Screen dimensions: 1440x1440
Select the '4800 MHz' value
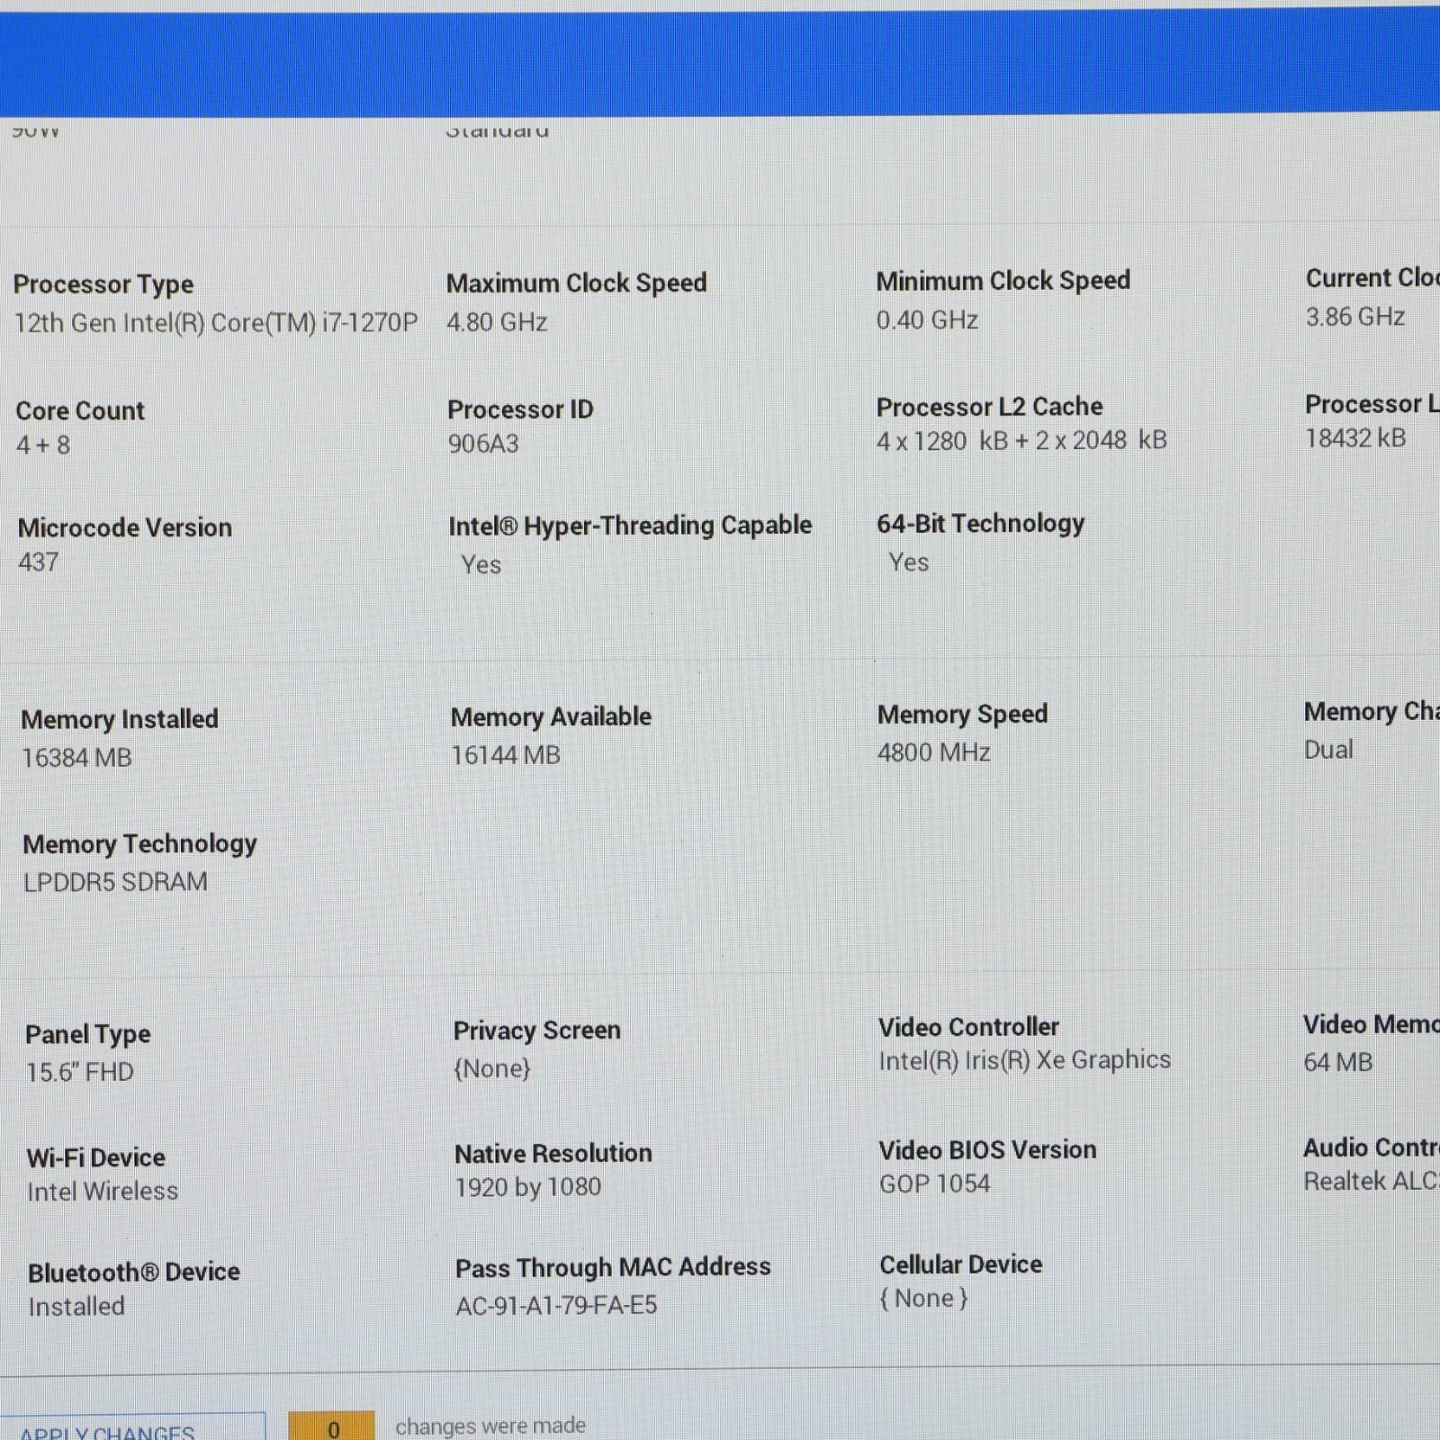click(x=934, y=752)
